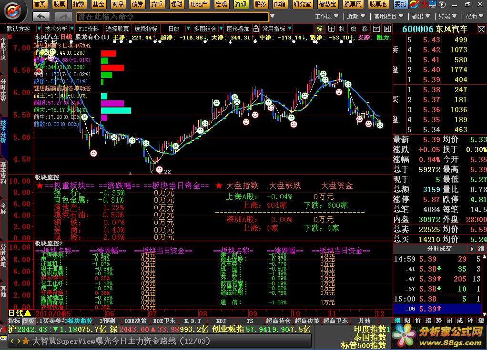
Task: Open the 输出 dropdown menu
Action: tap(421, 17)
